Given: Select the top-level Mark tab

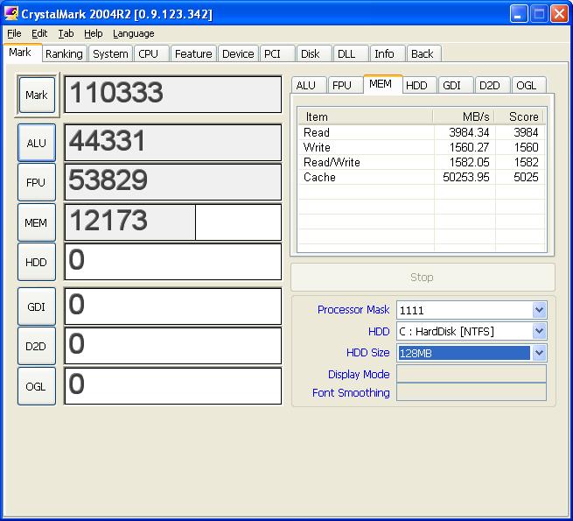Looking at the screenshot, I should (x=23, y=53).
